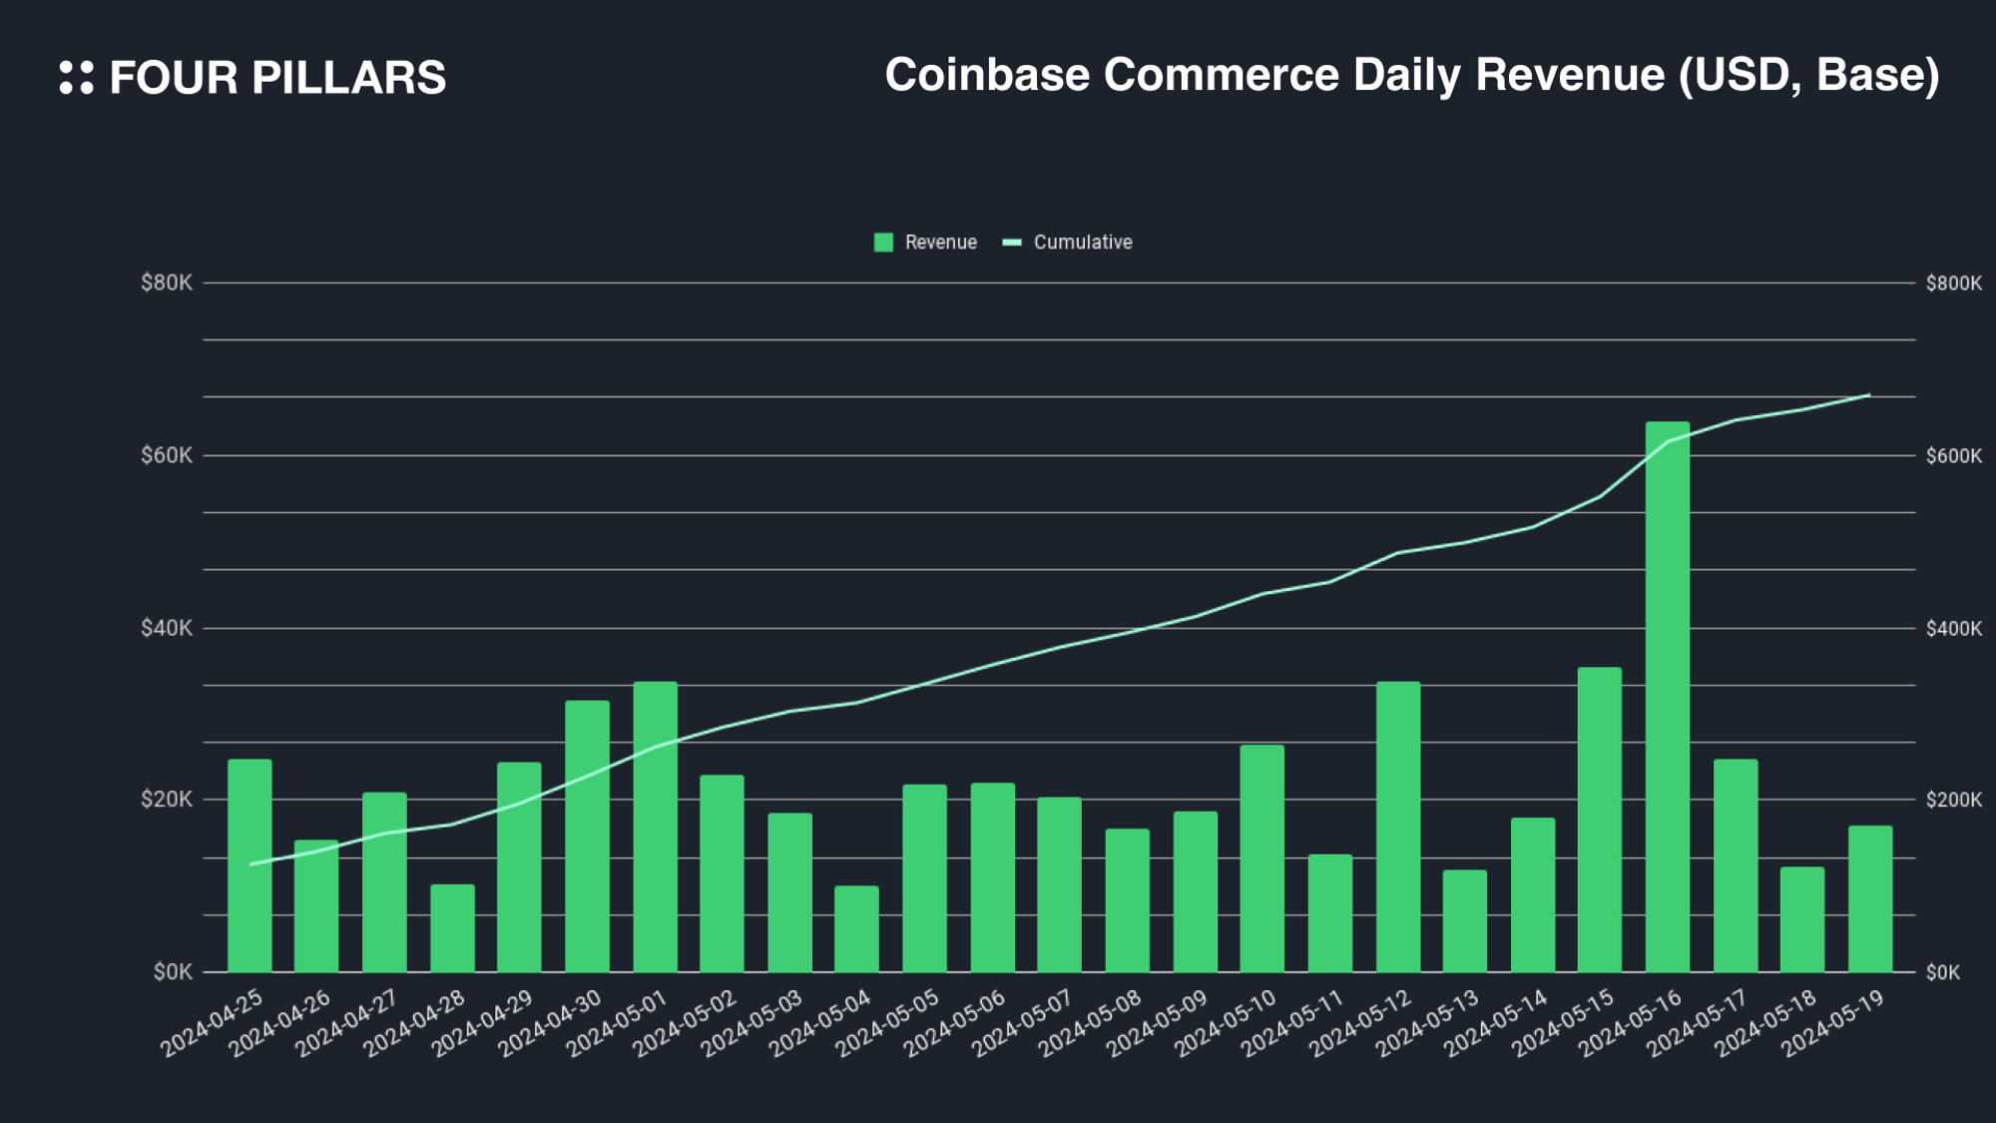Click the 2024-04-30 x-axis date label
This screenshot has width=1996, height=1123.
tap(551, 1022)
